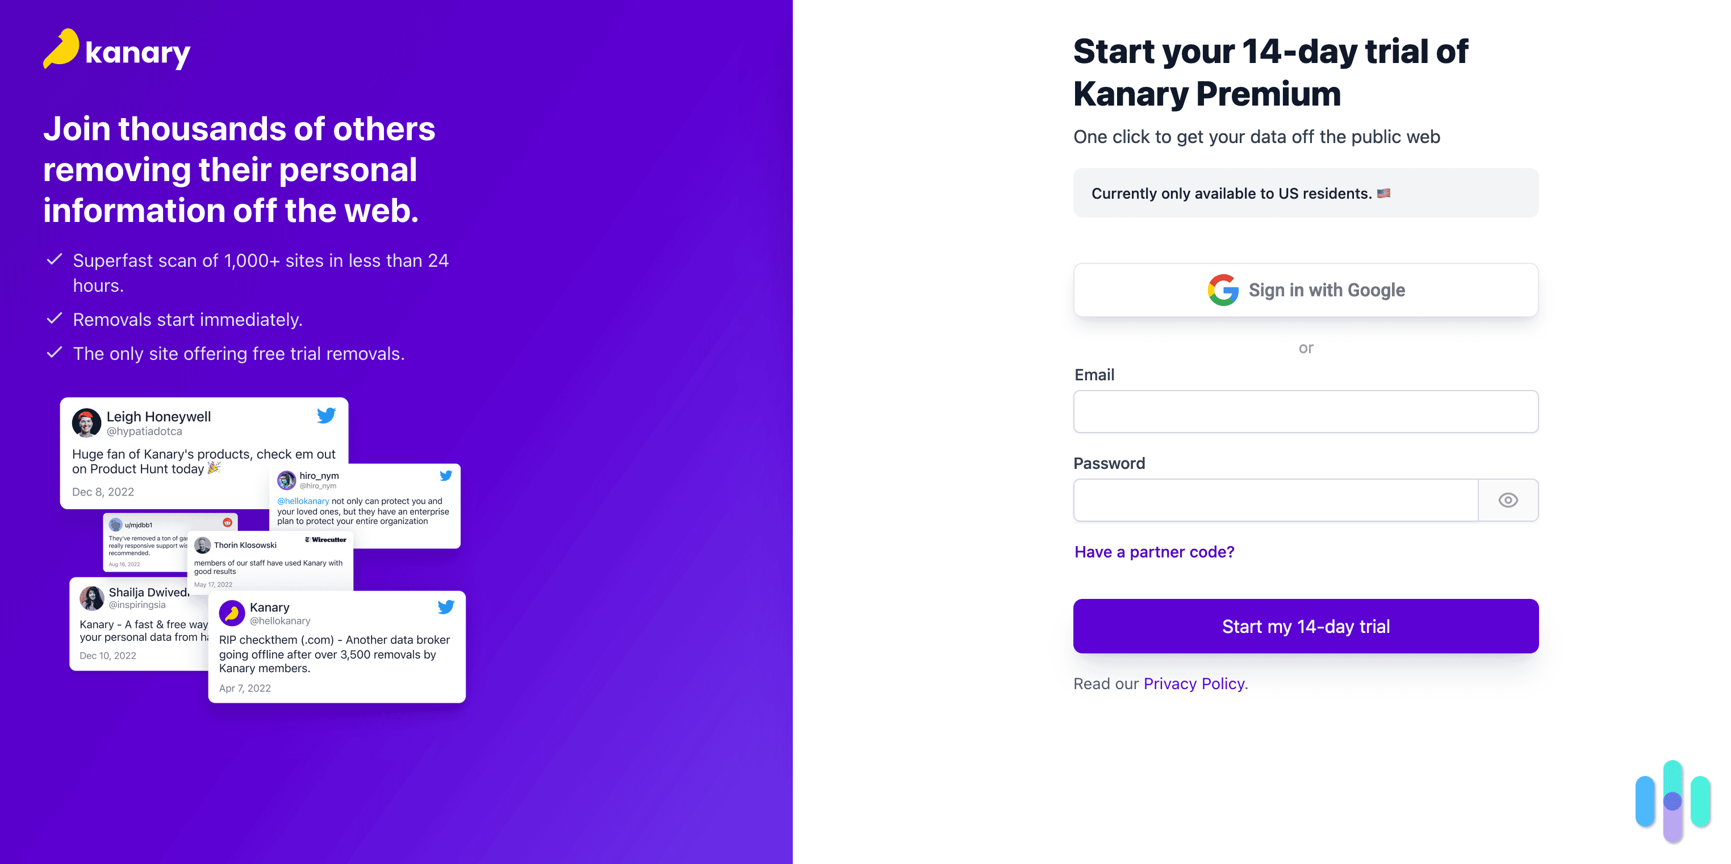Click the Kanary bird logo

(62, 50)
